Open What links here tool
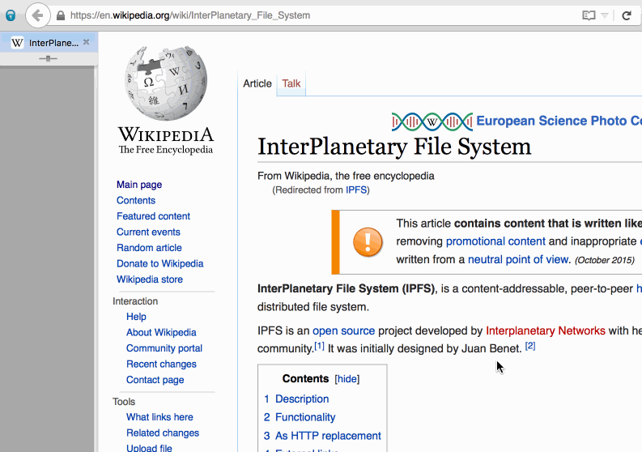 (159, 416)
